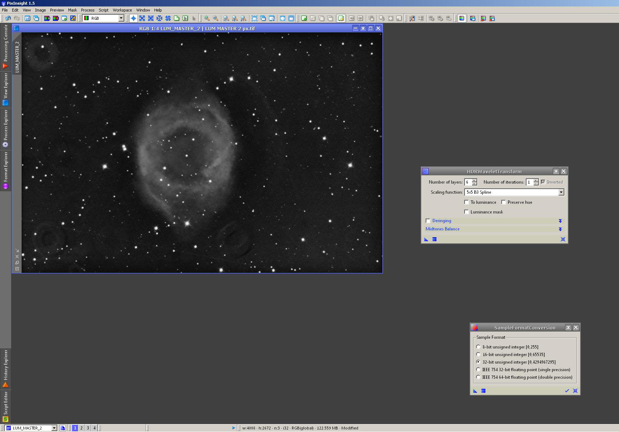Click the Number of iterations input field

[530, 182]
